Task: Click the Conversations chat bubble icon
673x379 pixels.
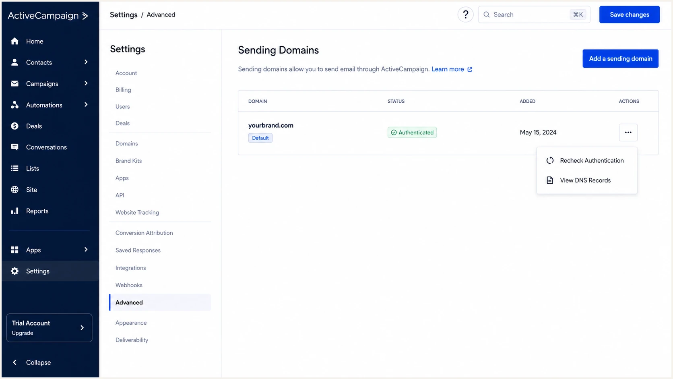Action: click(15, 147)
